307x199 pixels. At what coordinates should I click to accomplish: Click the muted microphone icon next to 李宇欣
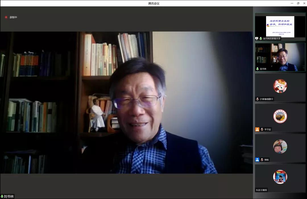(262, 129)
